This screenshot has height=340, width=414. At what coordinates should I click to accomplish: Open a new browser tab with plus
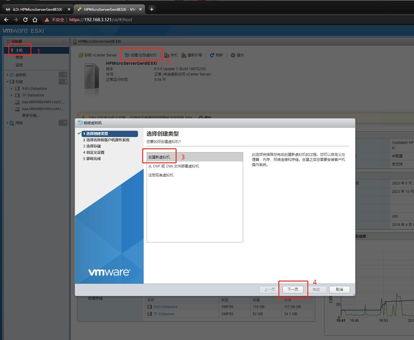pyautogui.click(x=152, y=9)
